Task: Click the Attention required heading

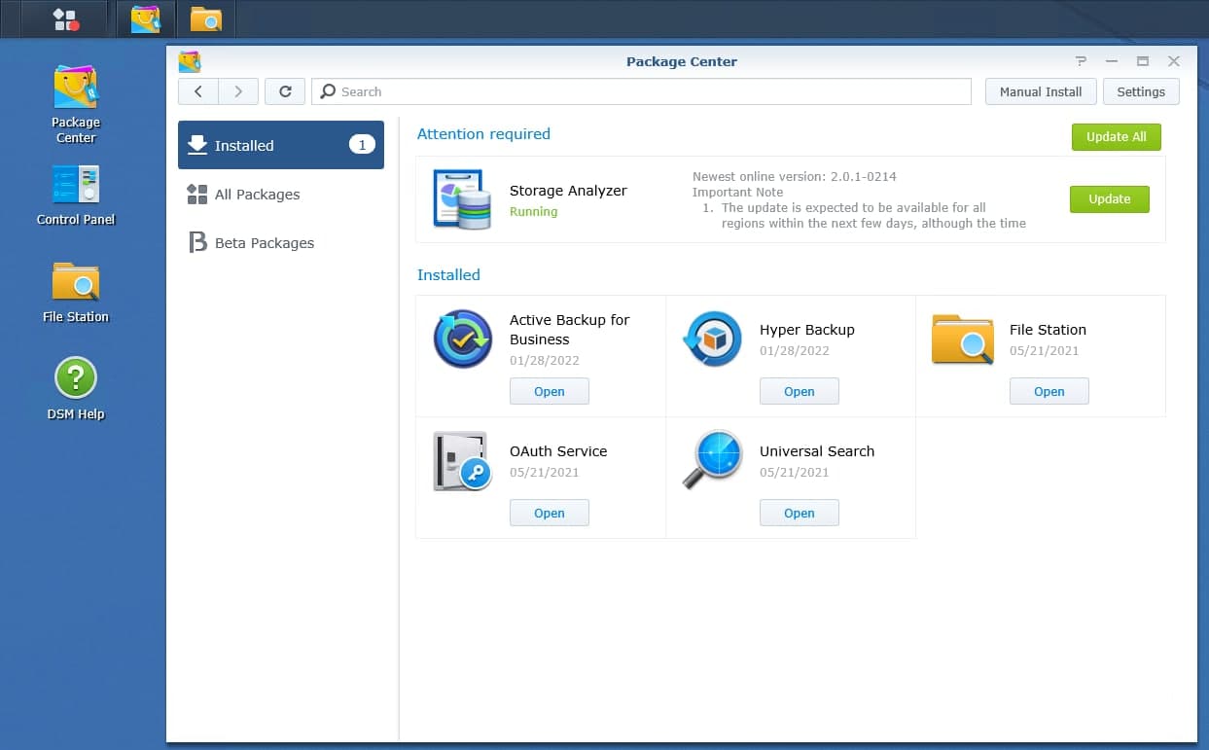Action: point(483,134)
